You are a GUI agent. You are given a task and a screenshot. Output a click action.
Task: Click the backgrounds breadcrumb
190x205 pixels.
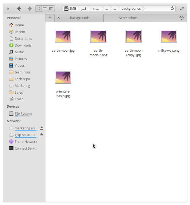(x=131, y=9)
